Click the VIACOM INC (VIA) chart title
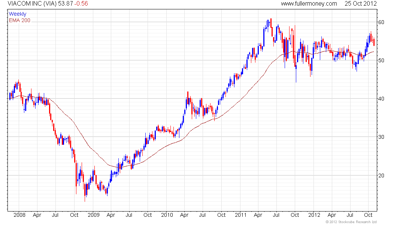 32,4
